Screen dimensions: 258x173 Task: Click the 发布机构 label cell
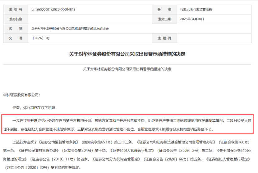coord(16,19)
